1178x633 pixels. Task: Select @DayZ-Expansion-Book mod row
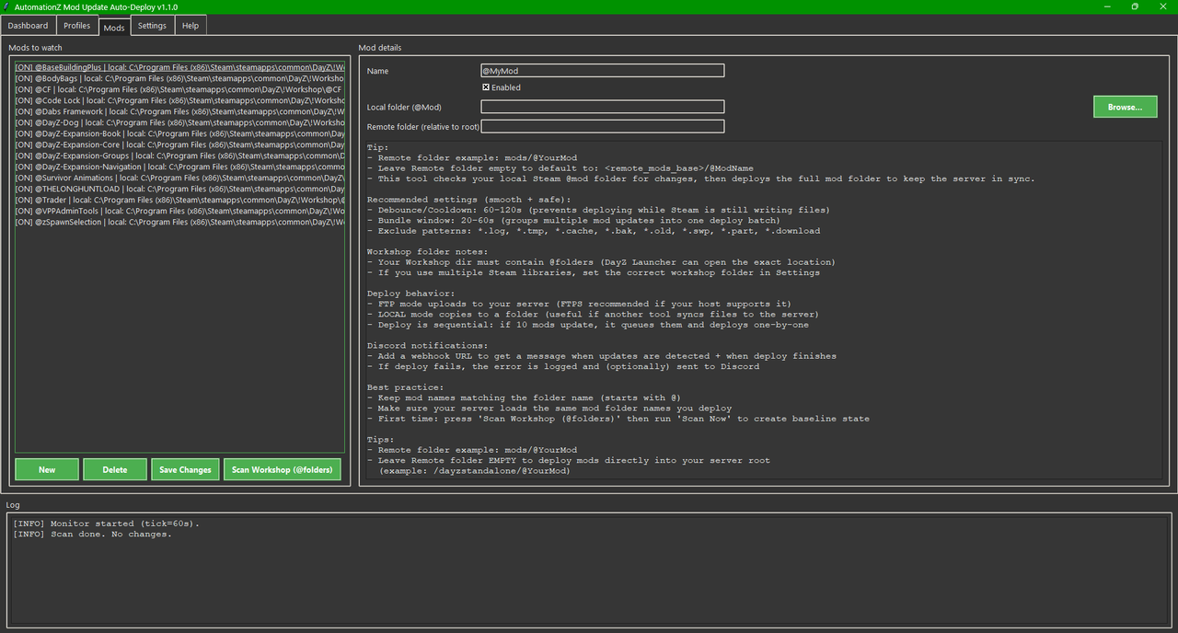180,133
